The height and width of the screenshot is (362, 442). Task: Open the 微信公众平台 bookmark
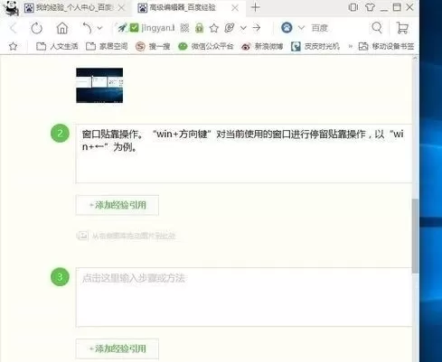[x=206, y=46]
